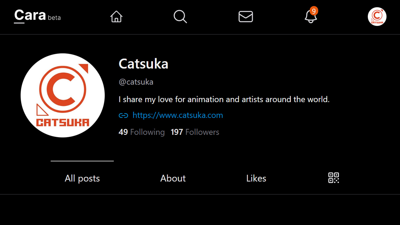Click the chain link icon beside website
The width and height of the screenshot is (400, 225).
(123, 116)
